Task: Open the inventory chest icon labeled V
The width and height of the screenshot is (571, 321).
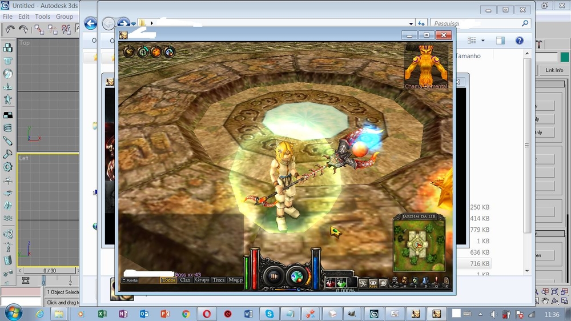Action: (x=405, y=282)
